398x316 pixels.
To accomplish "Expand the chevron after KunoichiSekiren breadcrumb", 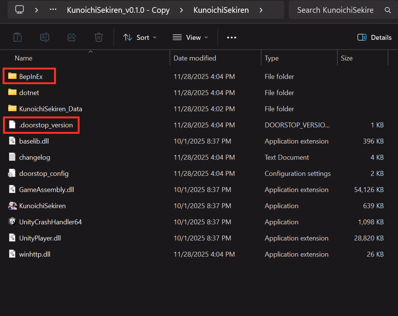I will pos(261,10).
